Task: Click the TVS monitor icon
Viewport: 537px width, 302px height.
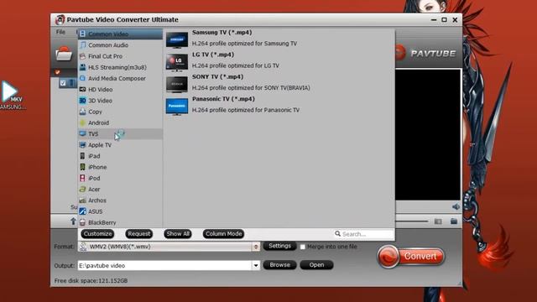Action: (82, 133)
